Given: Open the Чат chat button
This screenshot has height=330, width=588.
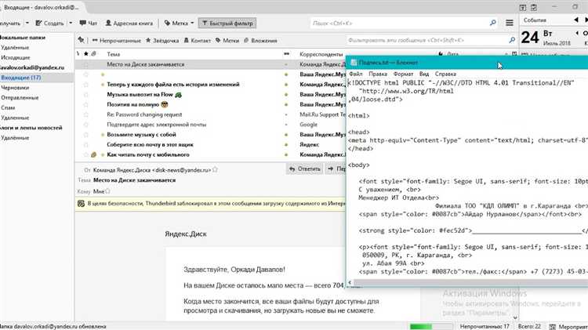Looking at the screenshot, I should (x=88, y=24).
